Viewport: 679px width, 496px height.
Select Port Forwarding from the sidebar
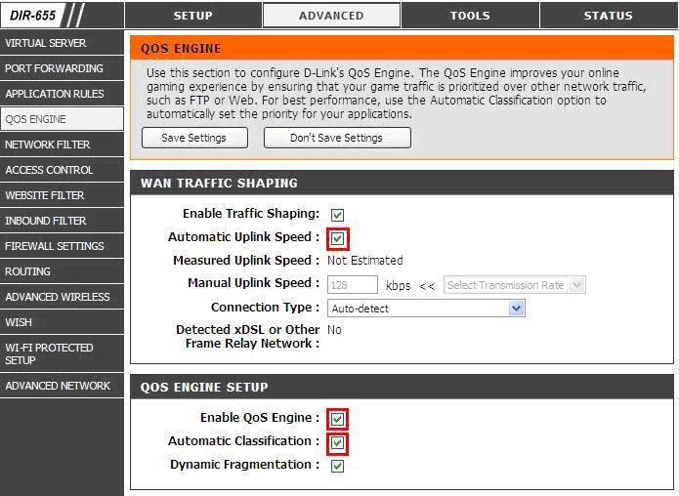62,68
